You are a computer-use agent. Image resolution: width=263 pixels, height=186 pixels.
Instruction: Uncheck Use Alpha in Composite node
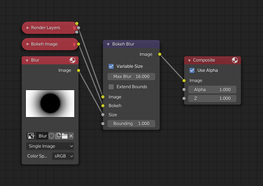[x=192, y=70]
